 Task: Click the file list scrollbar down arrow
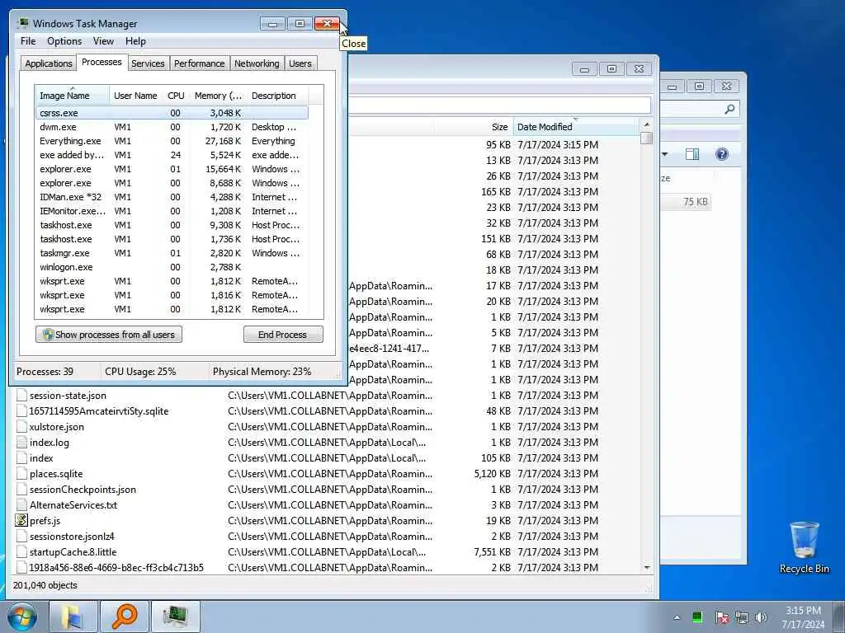pos(646,568)
